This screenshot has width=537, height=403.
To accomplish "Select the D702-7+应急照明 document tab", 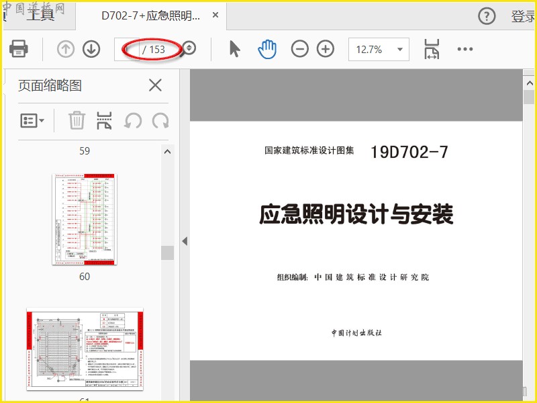I will tap(150, 15).
